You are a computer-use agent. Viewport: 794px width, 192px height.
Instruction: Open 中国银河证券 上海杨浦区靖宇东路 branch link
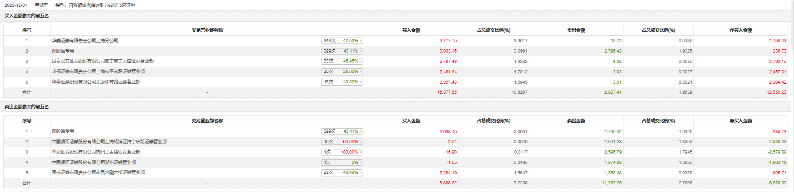(109, 142)
